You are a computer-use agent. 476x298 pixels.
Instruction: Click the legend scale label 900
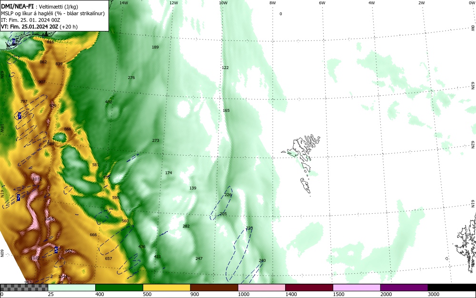point(195,294)
